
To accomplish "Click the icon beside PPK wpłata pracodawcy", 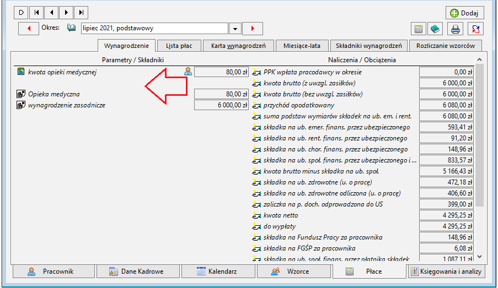I will click(x=256, y=72).
